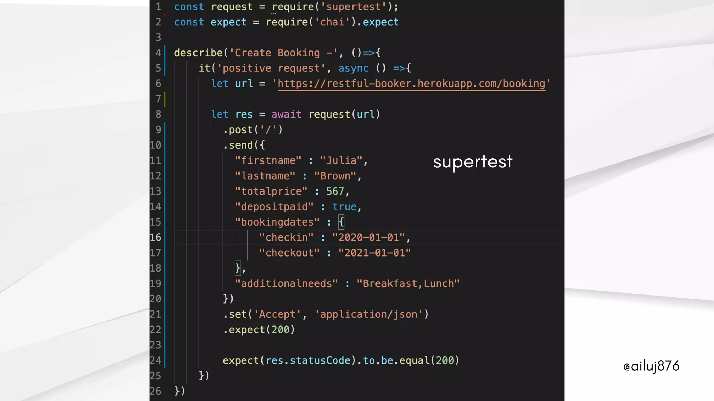Click the "checkin" key
Image resolution: width=714 pixels, height=401 pixels.
[286, 237]
